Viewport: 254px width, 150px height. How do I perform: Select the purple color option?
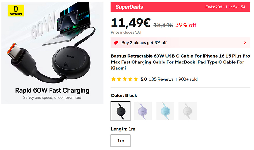[143, 111]
